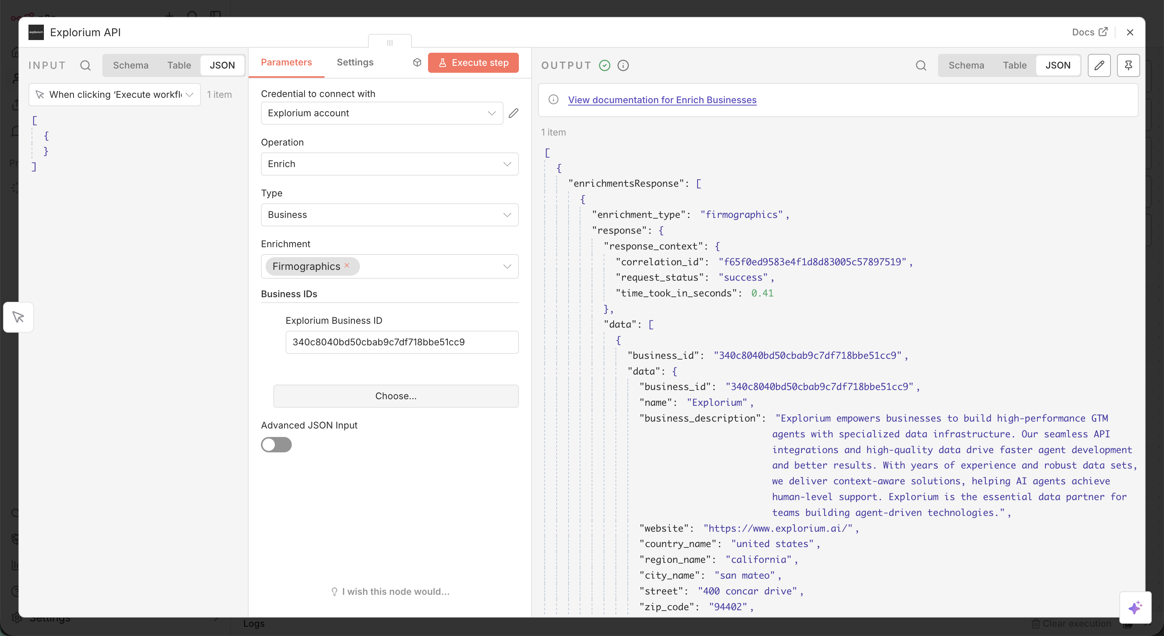Close the Explorium API dialog

click(x=1130, y=32)
